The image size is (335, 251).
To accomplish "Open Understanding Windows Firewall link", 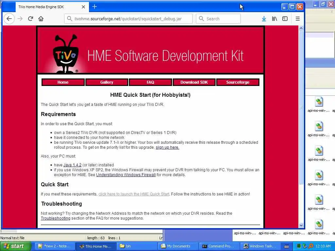I will coord(126,175).
